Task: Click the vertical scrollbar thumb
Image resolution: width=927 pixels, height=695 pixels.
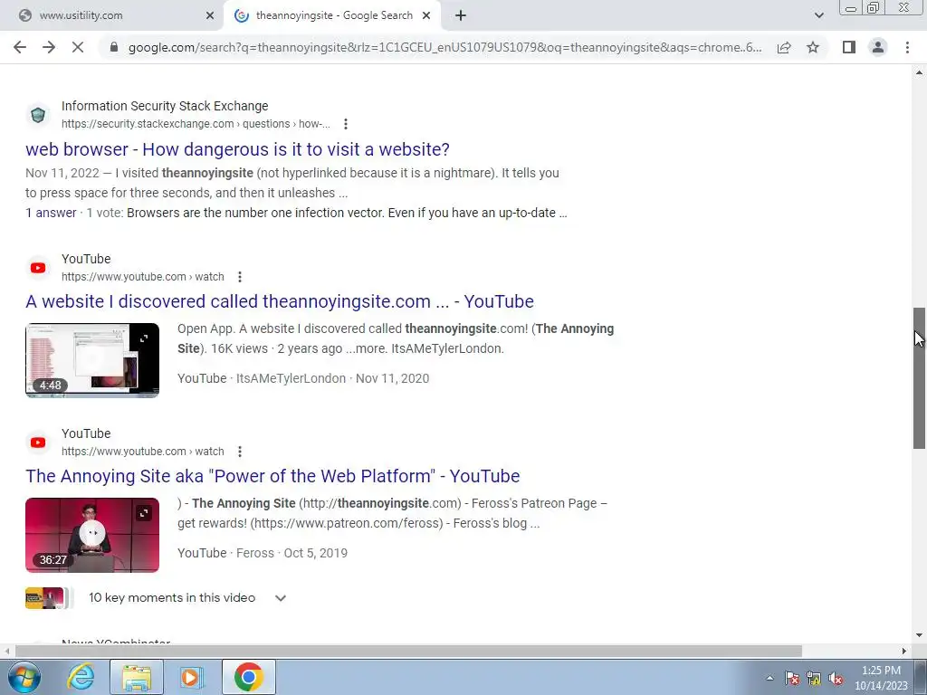Action: click(x=920, y=378)
